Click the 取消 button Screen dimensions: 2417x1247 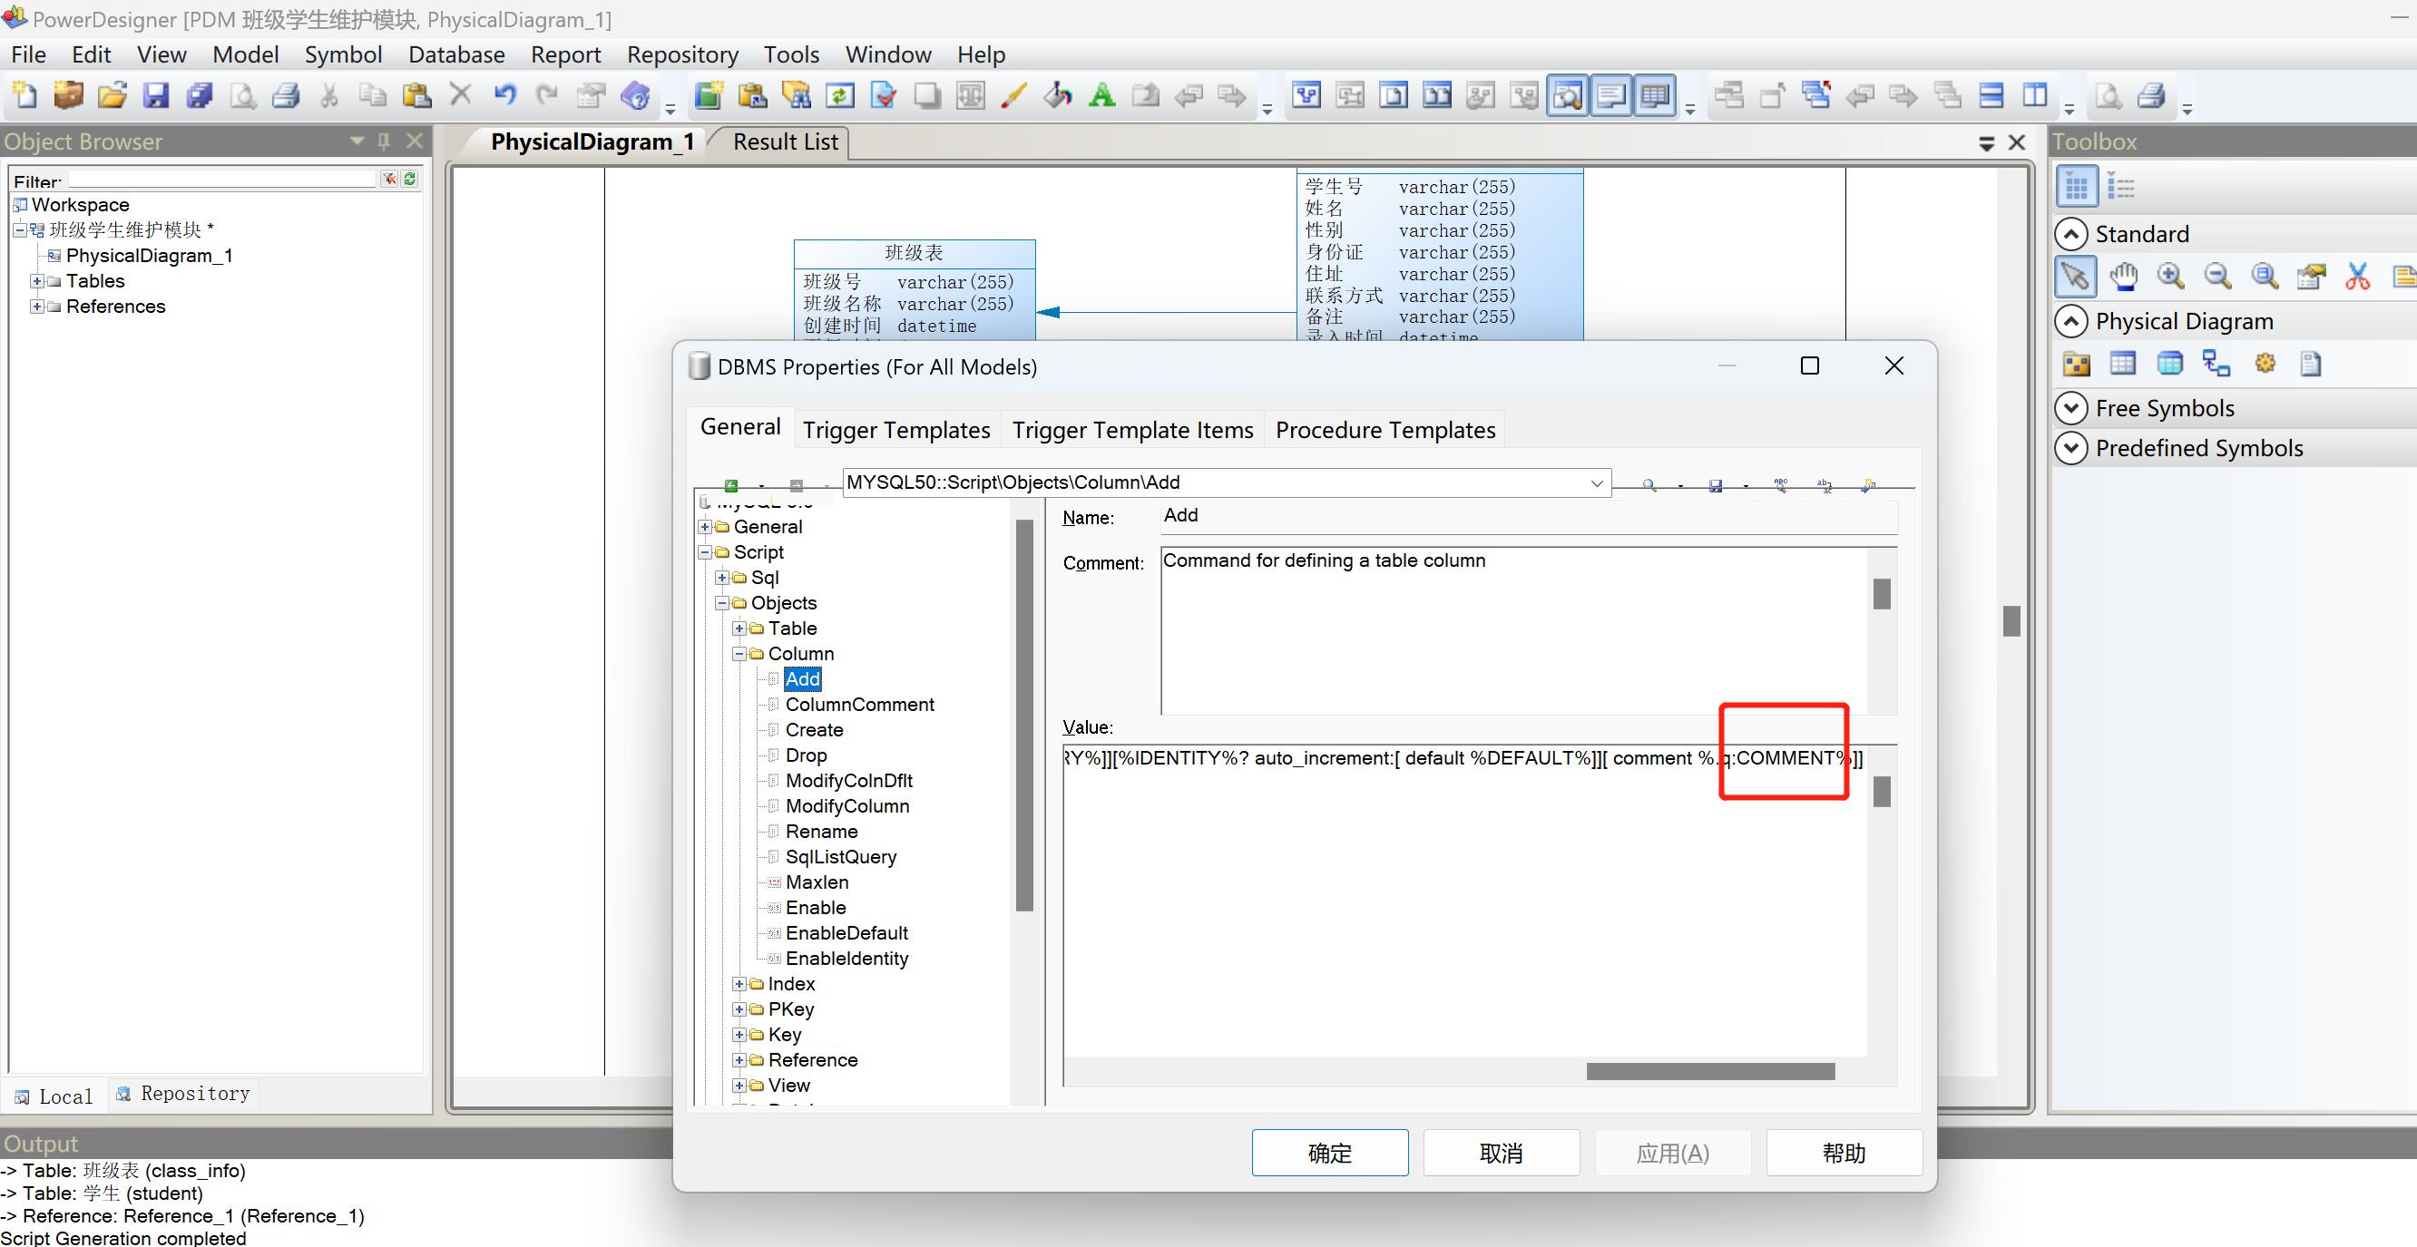pos(1501,1153)
